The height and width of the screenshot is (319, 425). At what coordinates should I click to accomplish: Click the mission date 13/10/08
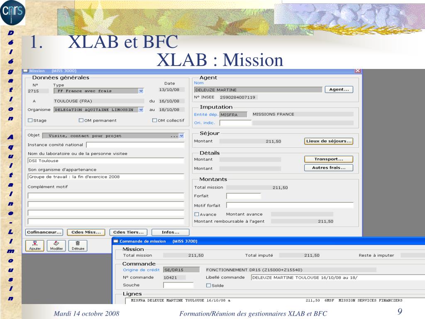pos(171,90)
